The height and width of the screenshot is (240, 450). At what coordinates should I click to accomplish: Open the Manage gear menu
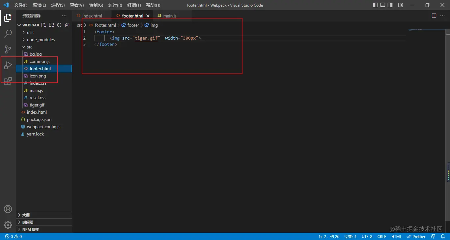(x=8, y=225)
